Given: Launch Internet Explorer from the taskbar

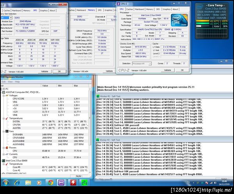Looking at the screenshot, I should click(x=17, y=183).
